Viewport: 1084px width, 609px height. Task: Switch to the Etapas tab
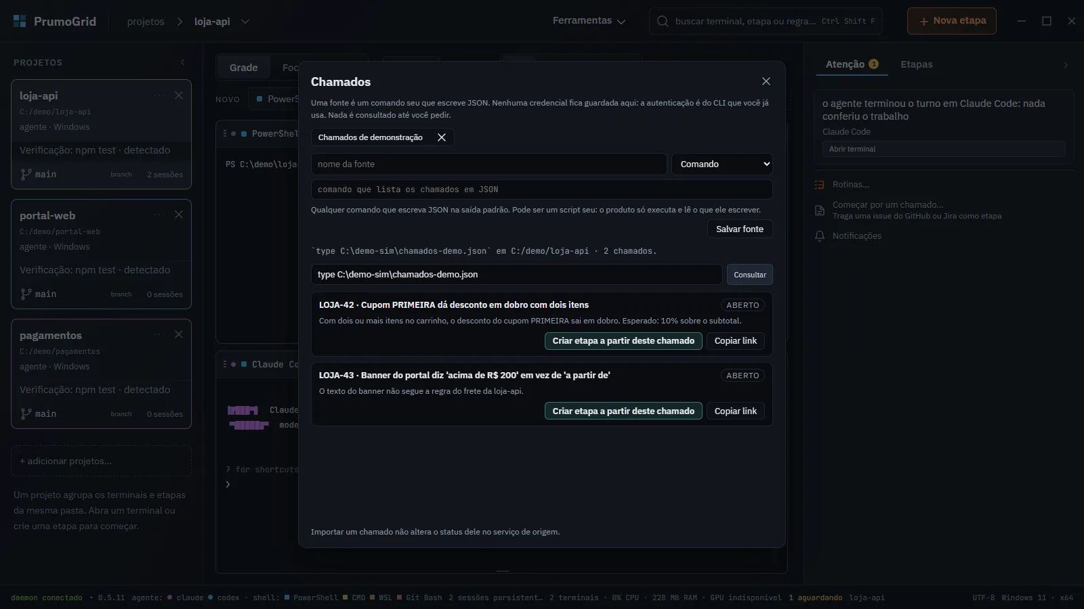pyautogui.click(x=917, y=64)
